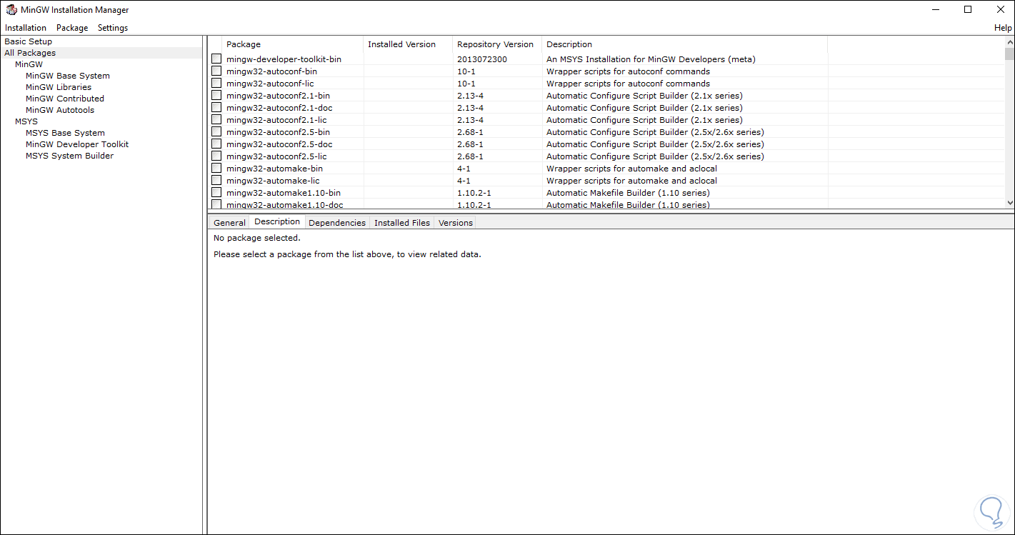Toggle the mingw32-autoconf-lic package checkbox
This screenshot has height=535, width=1015.
[216, 84]
